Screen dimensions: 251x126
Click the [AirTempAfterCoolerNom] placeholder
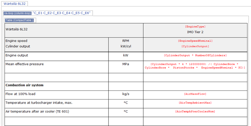pos(195,112)
